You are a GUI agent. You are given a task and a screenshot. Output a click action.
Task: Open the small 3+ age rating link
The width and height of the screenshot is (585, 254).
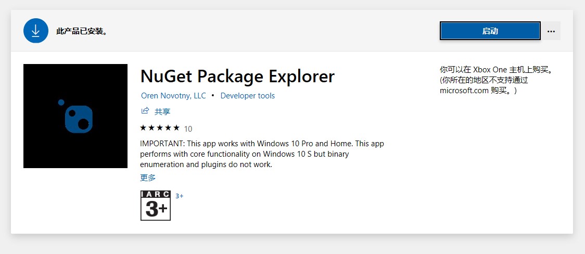pos(180,196)
